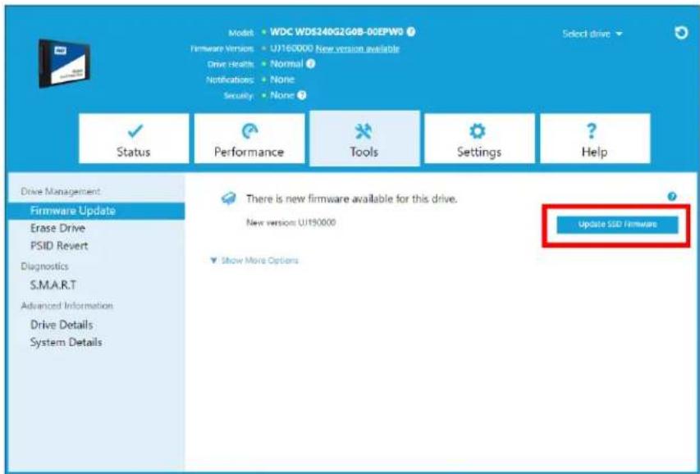Viewport: 700px width, 474px height.
Task: Click the help icon next to the Model name
Action: 411,32
